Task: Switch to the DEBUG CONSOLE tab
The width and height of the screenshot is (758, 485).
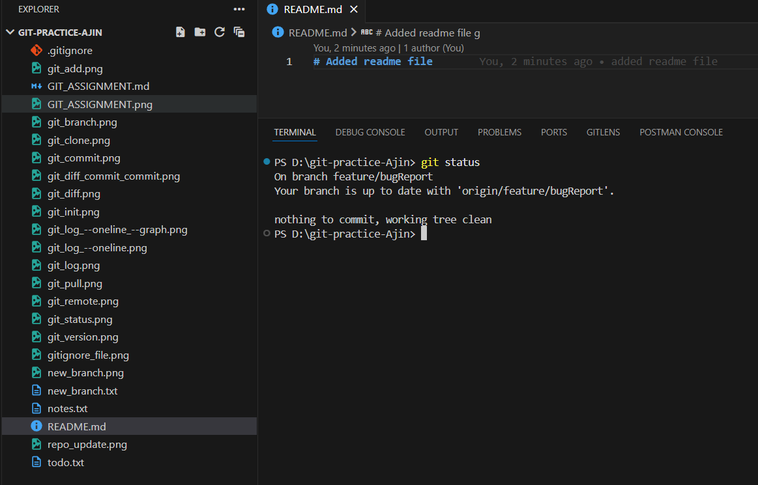Action: pyautogui.click(x=370, y=132)
